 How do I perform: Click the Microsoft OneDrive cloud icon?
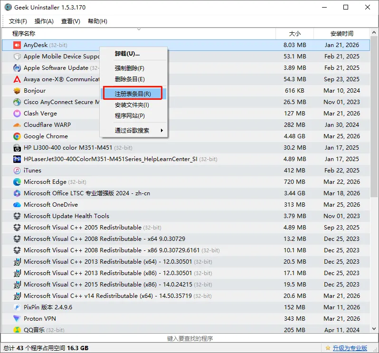(17, 205)
